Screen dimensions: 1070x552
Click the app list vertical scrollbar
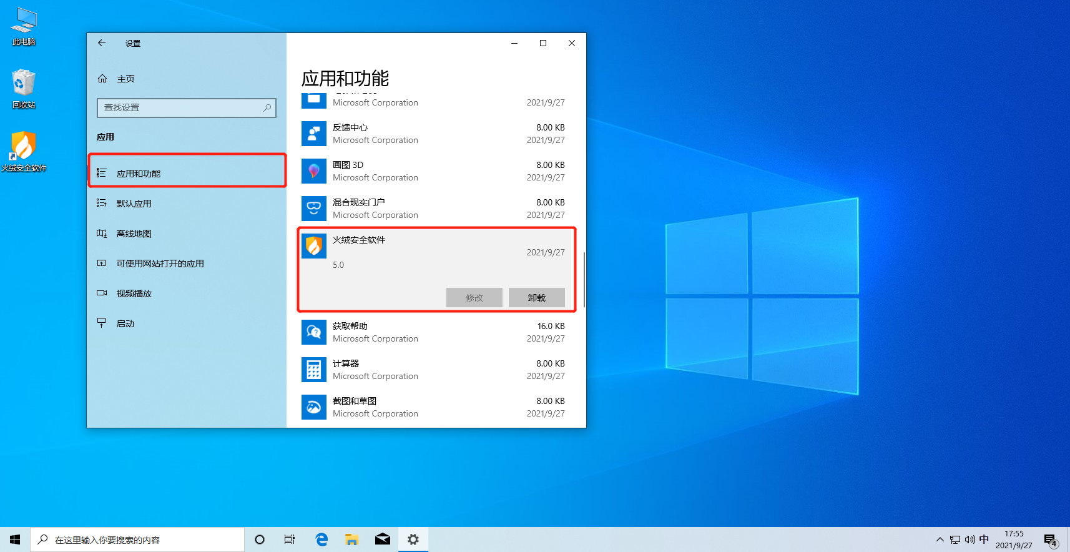click(x=584, y=279)
